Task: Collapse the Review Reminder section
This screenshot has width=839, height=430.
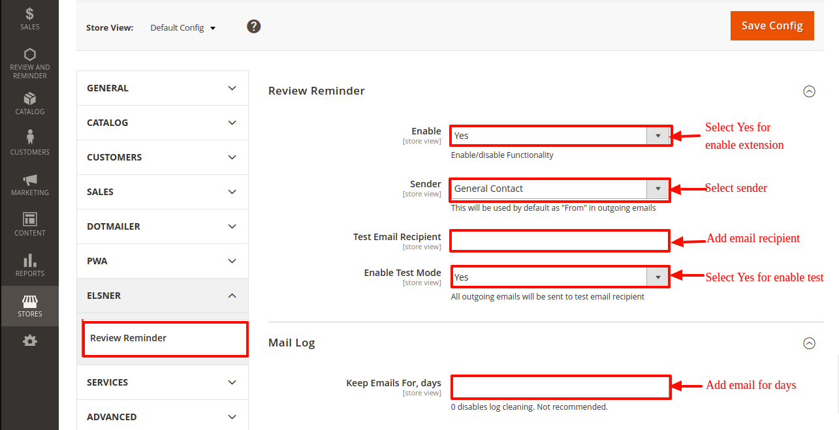Action: (809, 91)
